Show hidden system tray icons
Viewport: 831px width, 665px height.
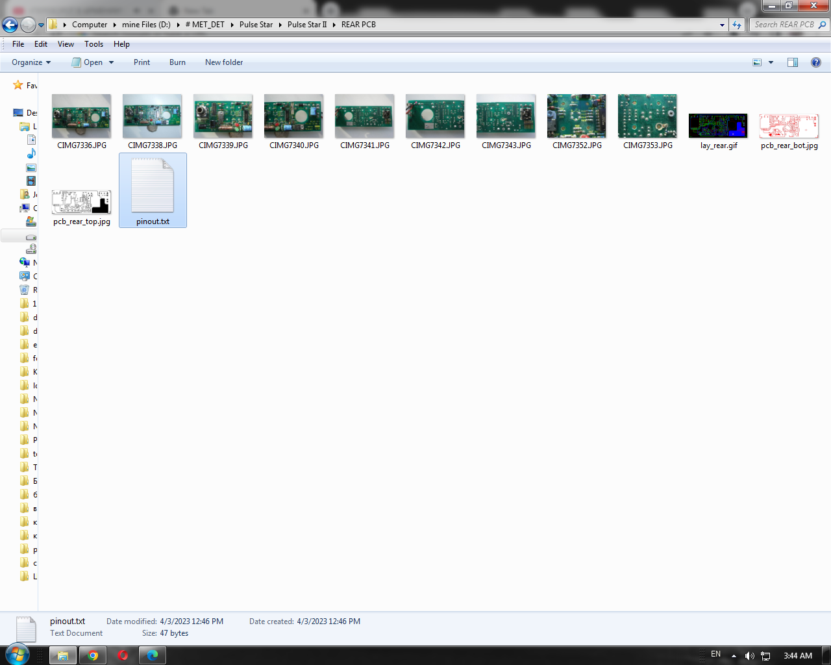tap(734, 656)
